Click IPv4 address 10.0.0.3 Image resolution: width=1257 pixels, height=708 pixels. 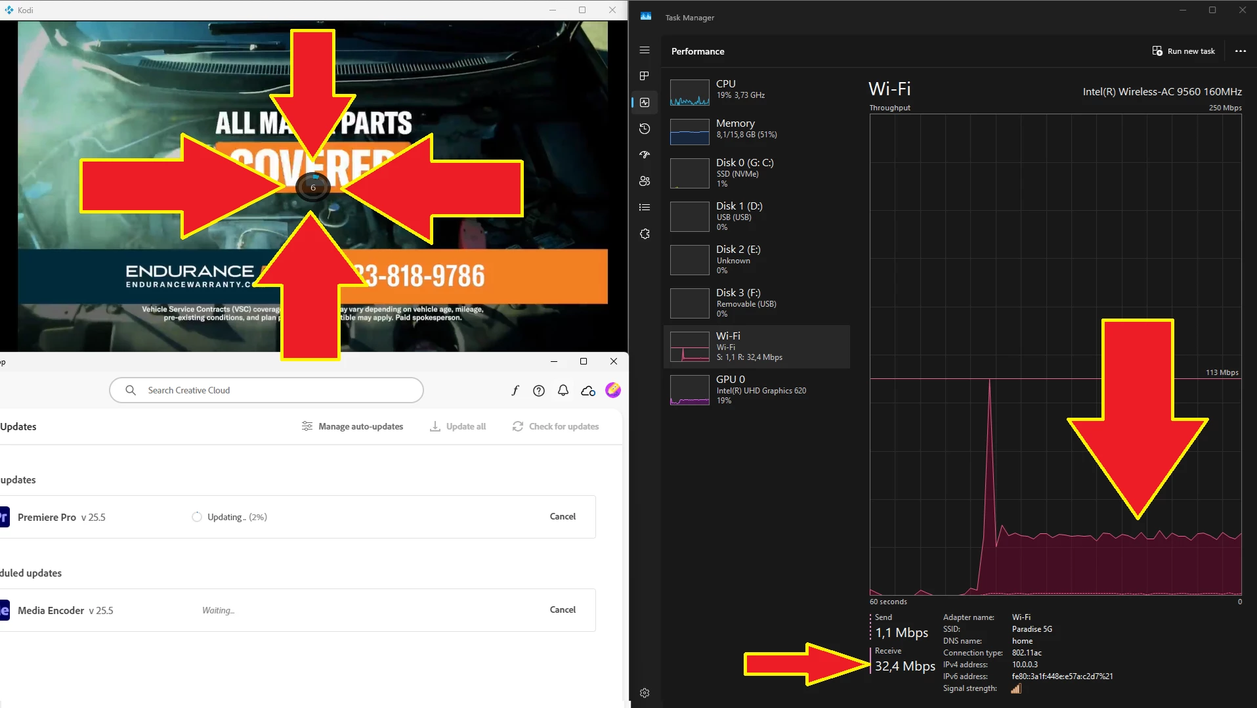(1025, 665)
